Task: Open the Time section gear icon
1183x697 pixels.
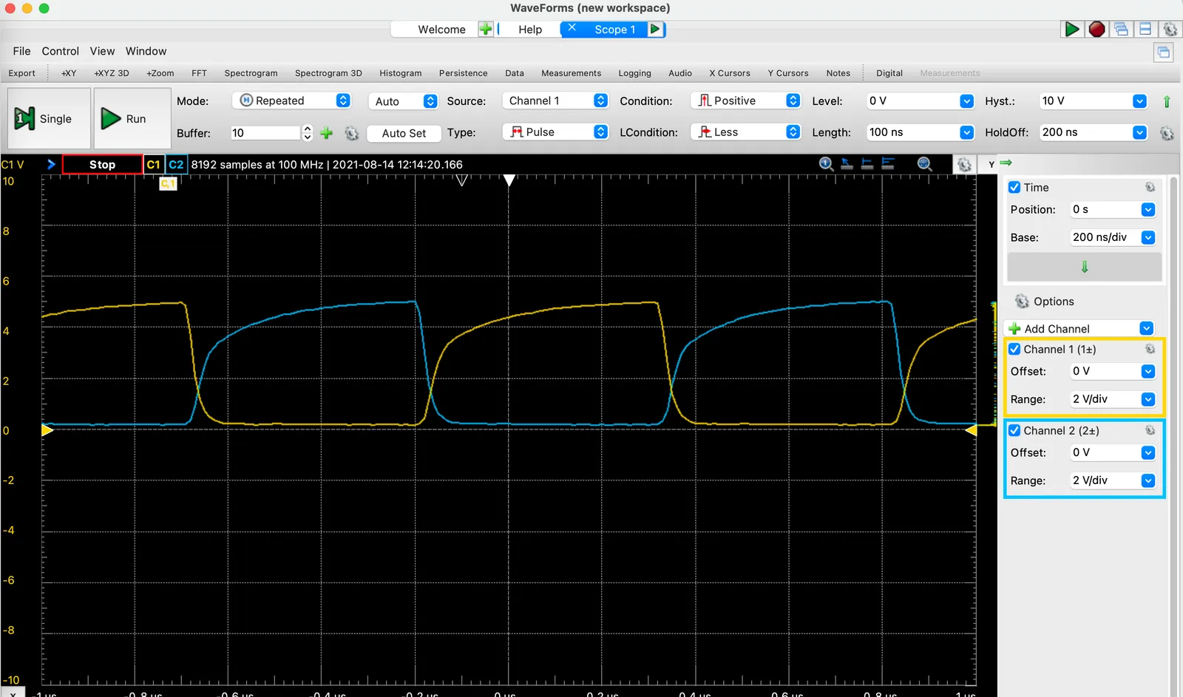Action: (1150, 187)
